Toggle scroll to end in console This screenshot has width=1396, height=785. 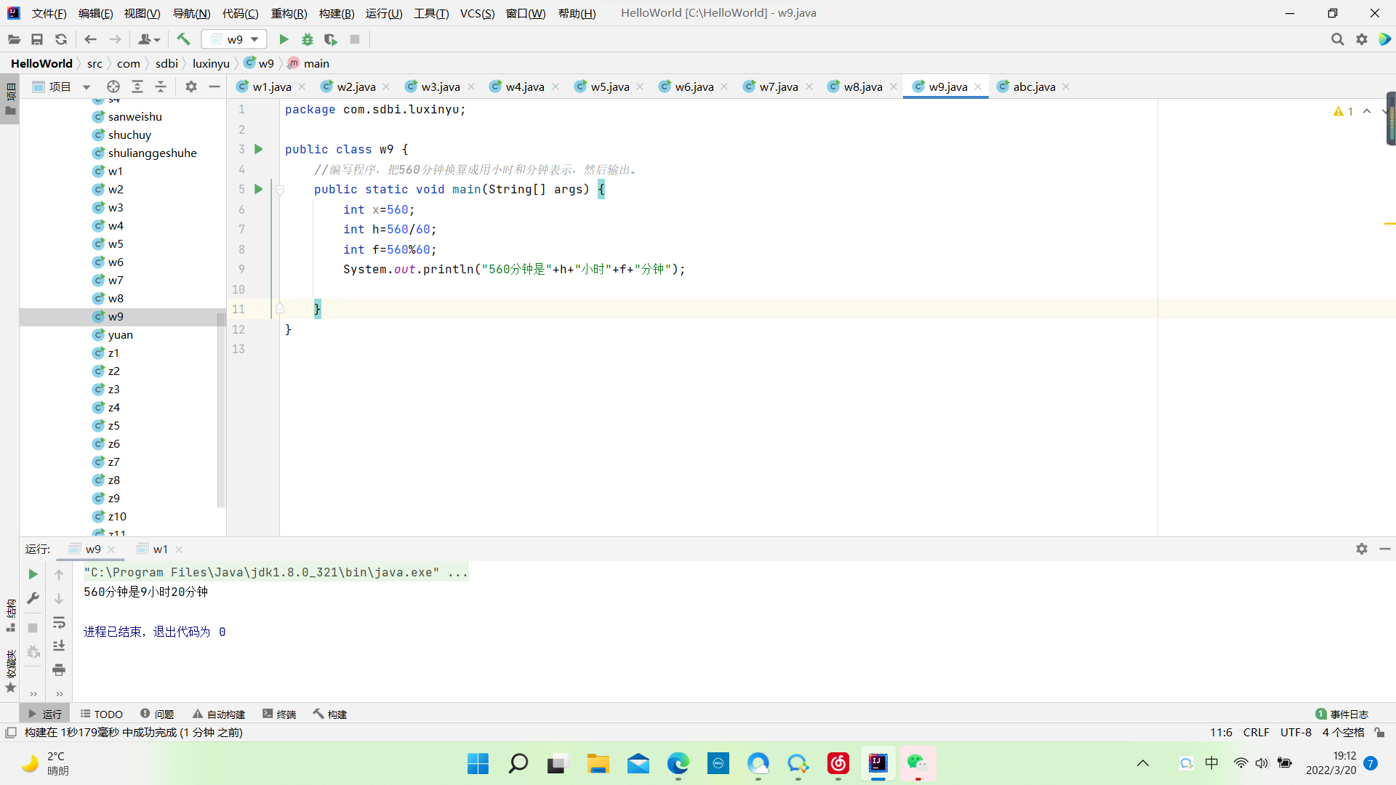(59, 645)
